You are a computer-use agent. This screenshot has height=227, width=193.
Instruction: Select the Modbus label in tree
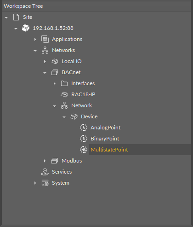(72, 161)
